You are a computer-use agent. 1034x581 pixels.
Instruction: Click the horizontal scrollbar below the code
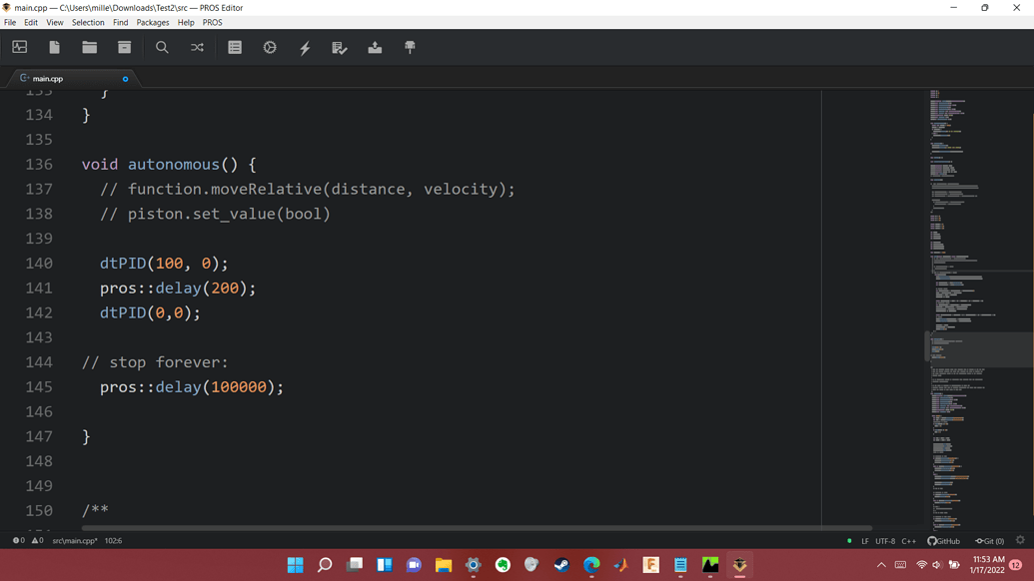pos(477,528)
